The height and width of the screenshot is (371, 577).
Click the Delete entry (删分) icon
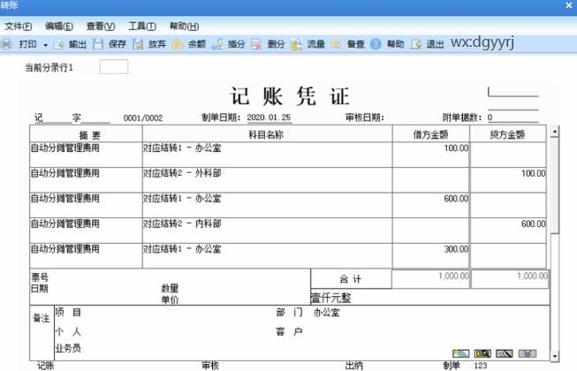[x=256, y=44]
